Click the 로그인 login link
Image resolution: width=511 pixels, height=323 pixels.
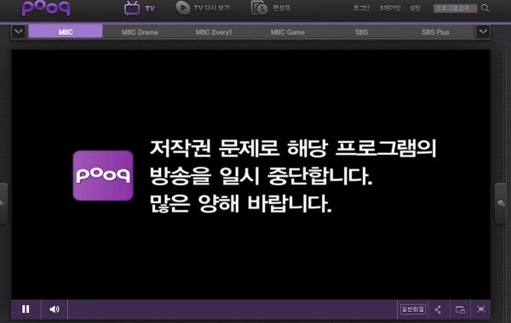point(361,8)
